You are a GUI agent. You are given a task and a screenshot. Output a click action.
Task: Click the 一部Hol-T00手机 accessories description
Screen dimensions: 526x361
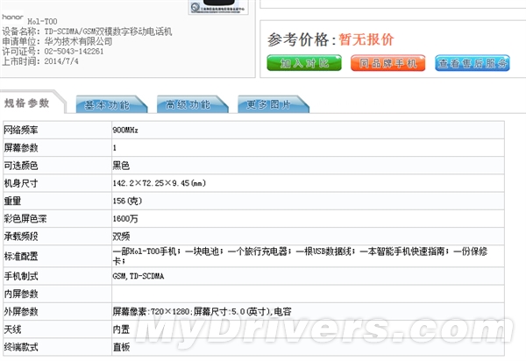[x=300, y=256]
